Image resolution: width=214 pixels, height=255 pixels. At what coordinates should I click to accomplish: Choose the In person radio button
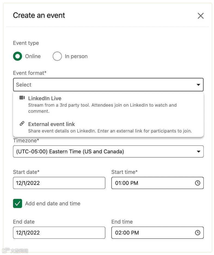[57, 56]
